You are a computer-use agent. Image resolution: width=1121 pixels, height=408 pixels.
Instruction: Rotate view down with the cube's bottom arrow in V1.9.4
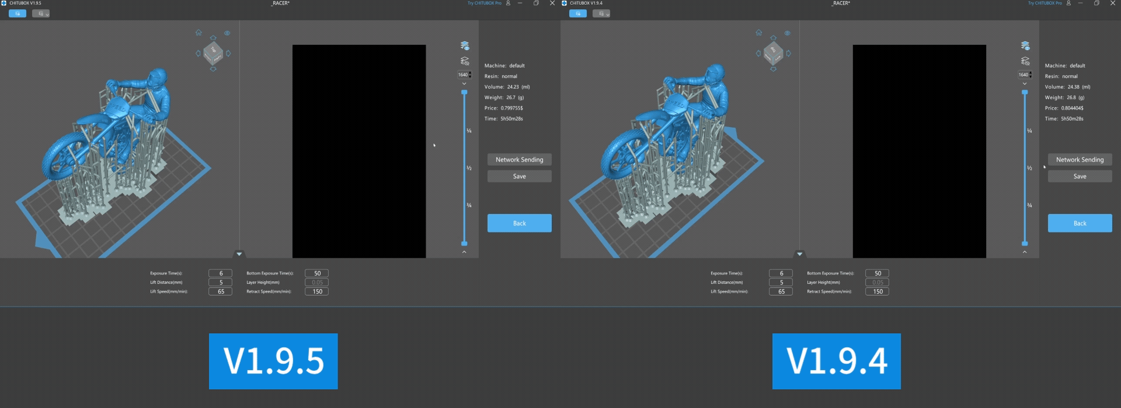774,69
